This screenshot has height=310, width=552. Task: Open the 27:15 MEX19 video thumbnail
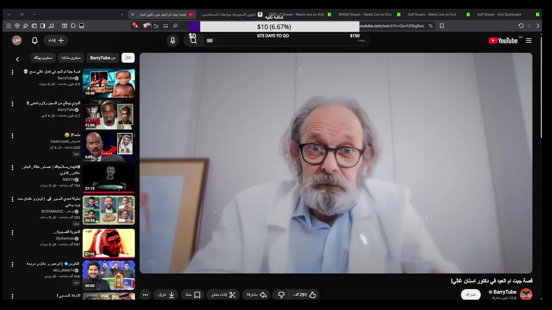[109, 178]
